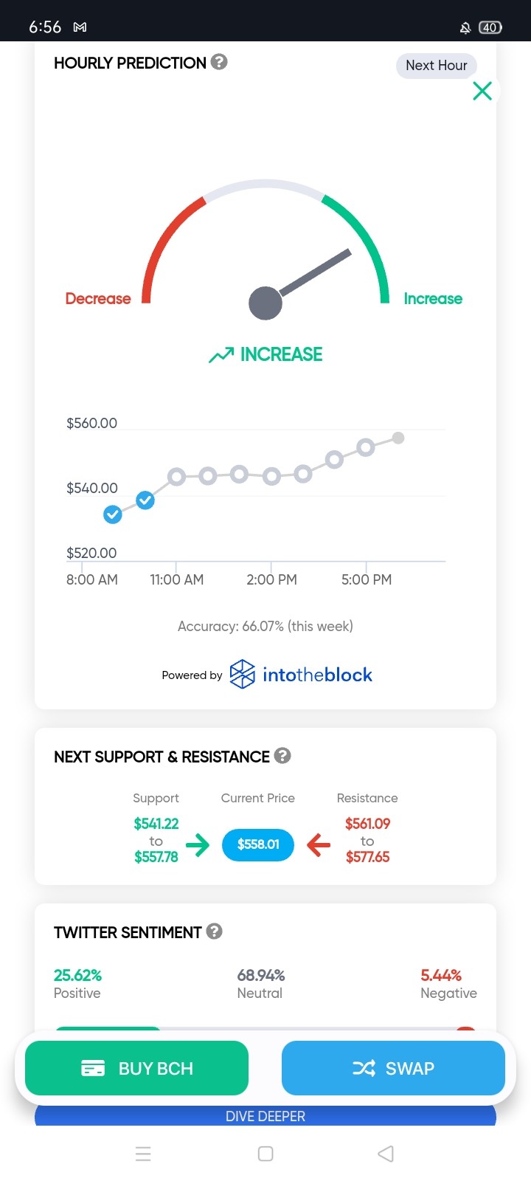
Task: Tap the SWAP button
Action: pyautogui.click(x=393, y=1068)
